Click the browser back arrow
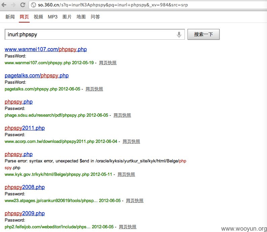267x232 pixels. pos(5,5)
